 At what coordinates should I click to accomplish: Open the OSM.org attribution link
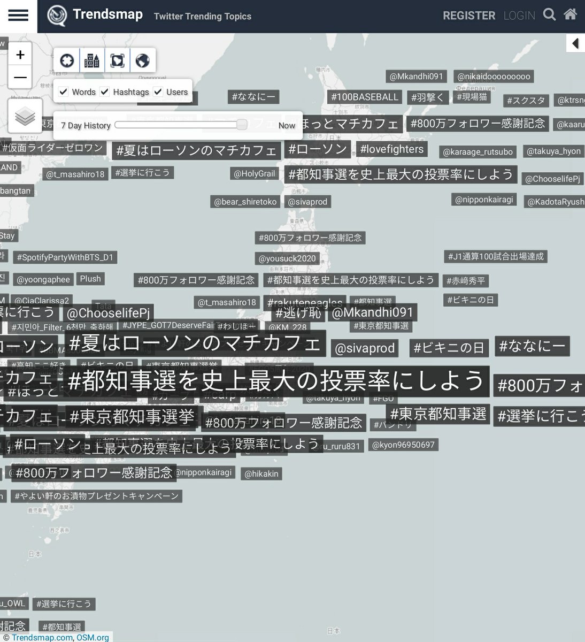coord(93,637)
